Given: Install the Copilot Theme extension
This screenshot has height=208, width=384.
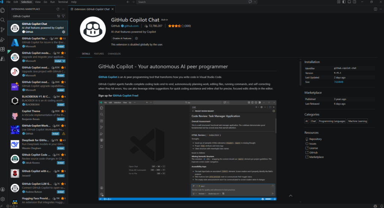Looking at the screenshot, I should (x=61, y=119).
